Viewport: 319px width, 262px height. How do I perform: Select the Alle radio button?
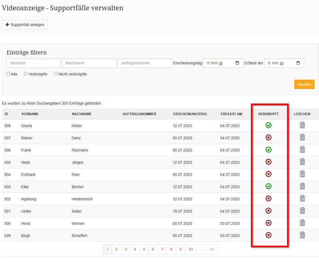tap(8, 74)
